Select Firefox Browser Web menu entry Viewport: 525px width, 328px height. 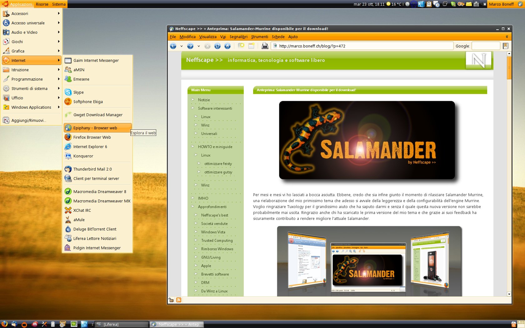point(97,137)
